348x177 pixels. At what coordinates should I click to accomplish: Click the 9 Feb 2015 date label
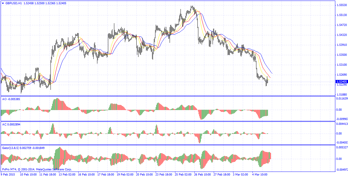(8, 175)
